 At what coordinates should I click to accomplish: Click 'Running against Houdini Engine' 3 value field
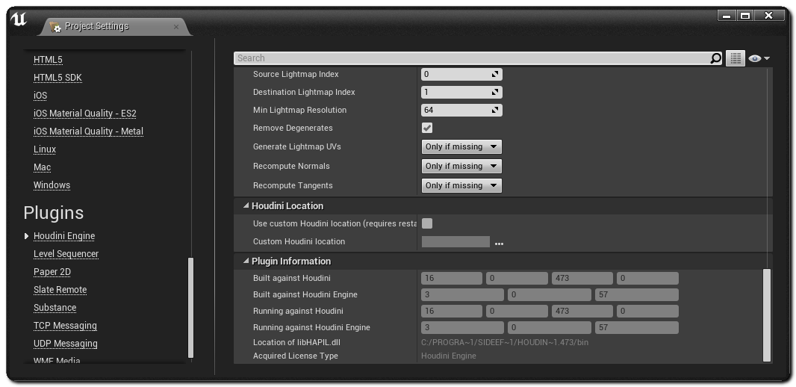[462, 327]
